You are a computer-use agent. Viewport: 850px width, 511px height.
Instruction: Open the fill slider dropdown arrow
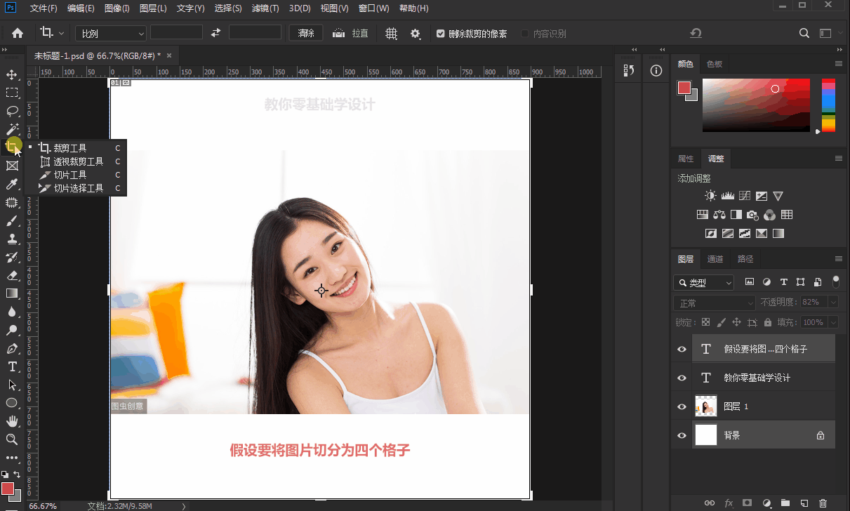coord(833,322)
